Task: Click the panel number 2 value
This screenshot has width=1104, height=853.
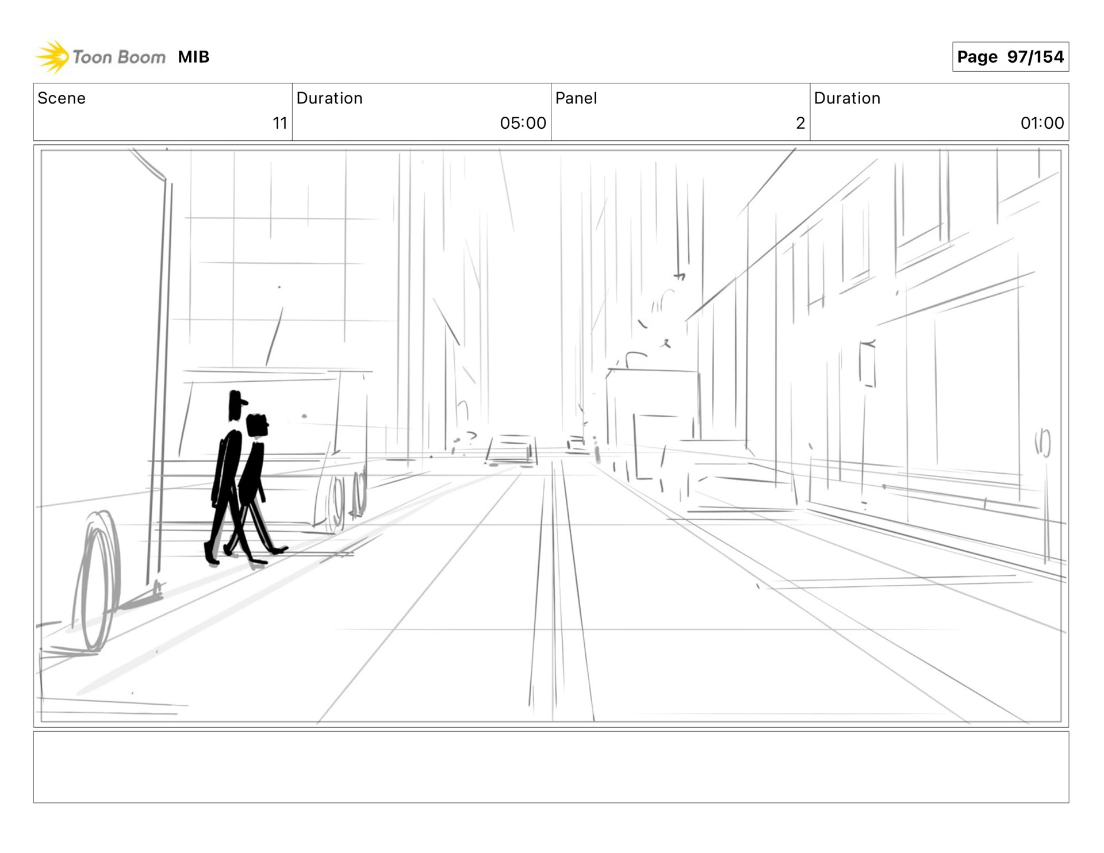Action: 800,123
